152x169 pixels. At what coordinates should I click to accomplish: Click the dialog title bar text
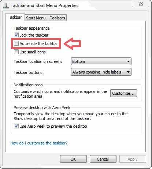[x=45, y=5]
